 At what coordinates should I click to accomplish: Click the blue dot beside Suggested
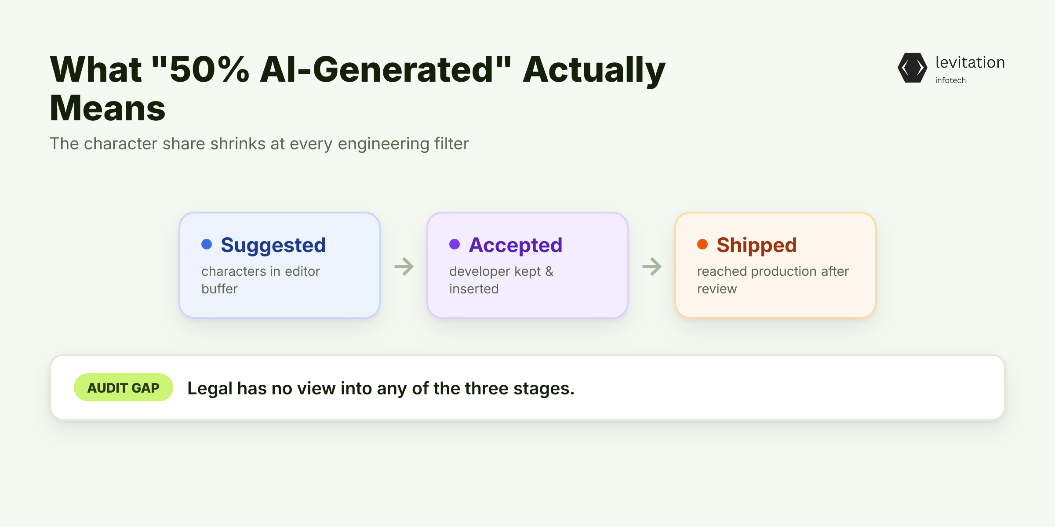pos(207,244)
